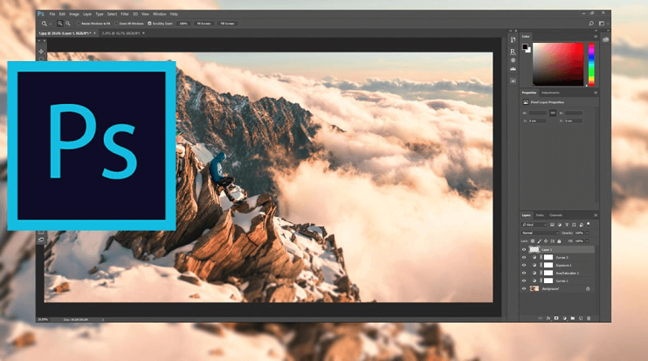Image resolution: width=648 pixels, height=361 pixels.
Task: Click the rainbow hue slider strip
Action: pos(591,64)
